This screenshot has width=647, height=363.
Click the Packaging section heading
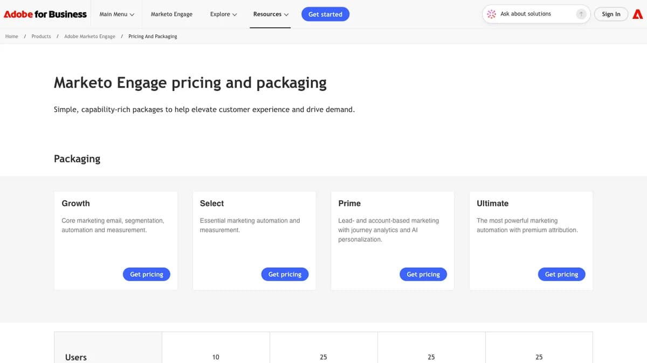coord(77,159)
